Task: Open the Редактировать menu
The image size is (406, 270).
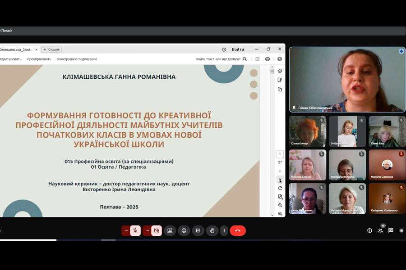Action: [x=11, y=59]
